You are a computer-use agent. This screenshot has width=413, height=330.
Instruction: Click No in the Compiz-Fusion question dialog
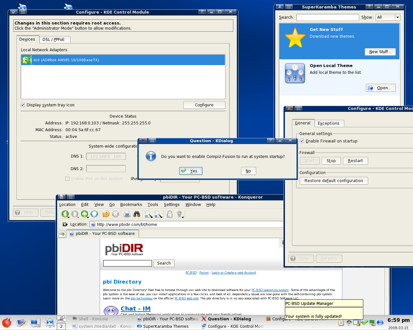[248, 171]
